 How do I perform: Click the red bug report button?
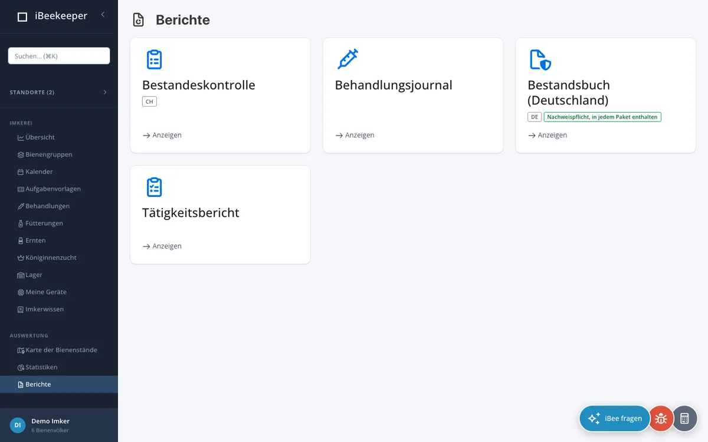point(661,418)
